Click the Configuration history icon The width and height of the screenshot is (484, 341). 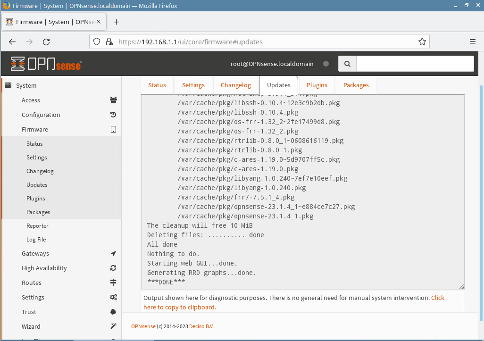point(113,115)
